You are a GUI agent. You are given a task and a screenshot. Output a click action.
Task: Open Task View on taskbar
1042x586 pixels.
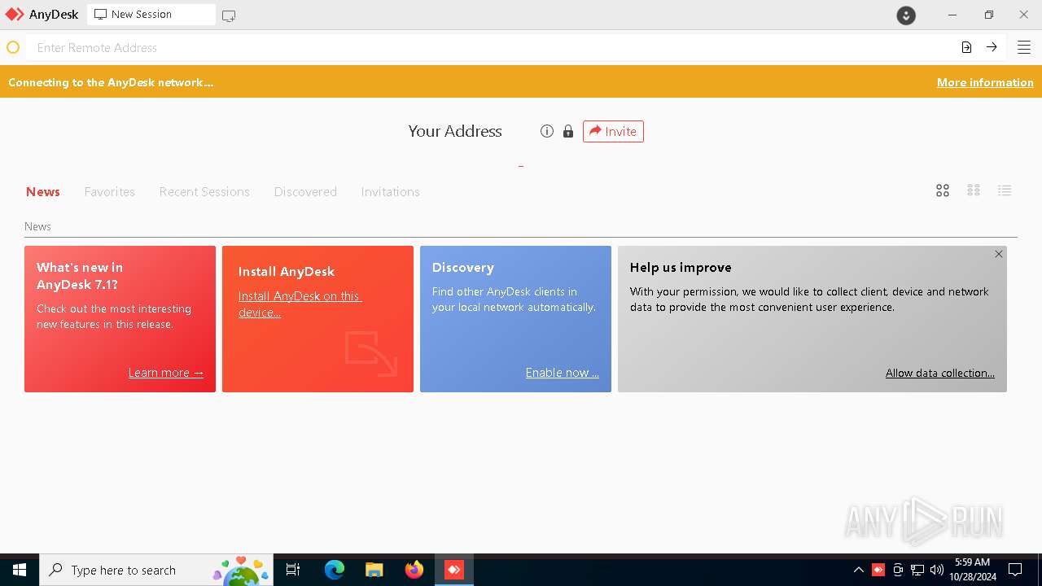pyautogui.click(x=293, y=570)
